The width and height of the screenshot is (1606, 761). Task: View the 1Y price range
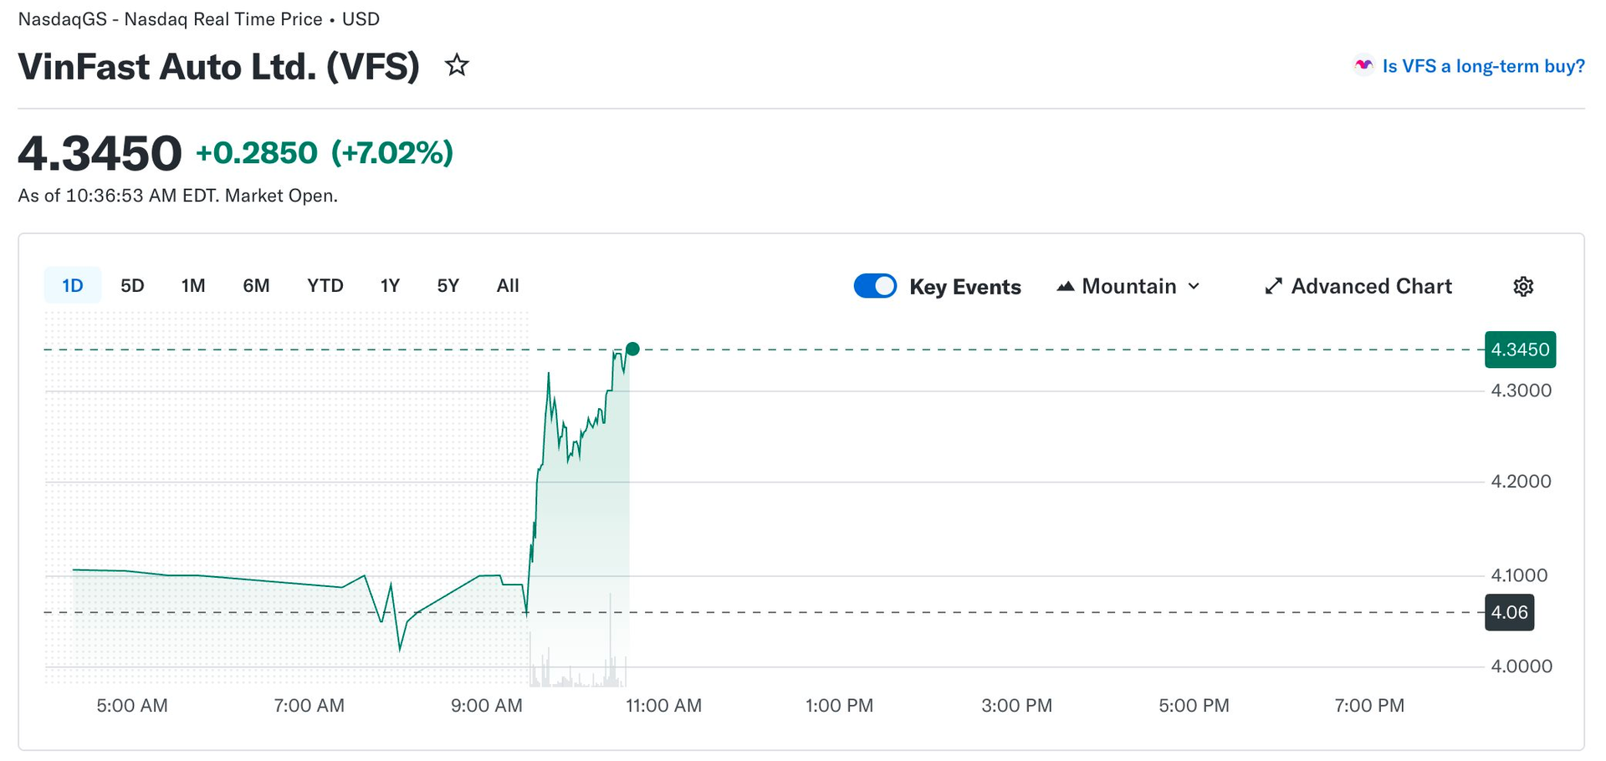click(x=390, y=286)
